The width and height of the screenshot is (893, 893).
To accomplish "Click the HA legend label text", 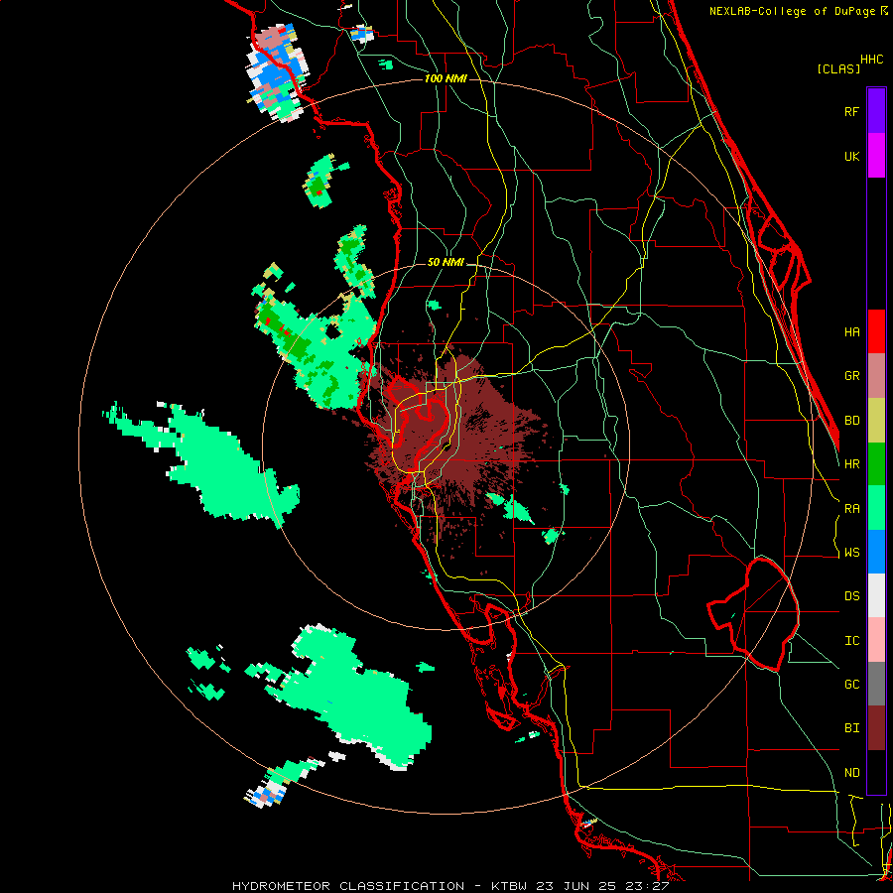I will pyautogui.click(x=851, y=331).
